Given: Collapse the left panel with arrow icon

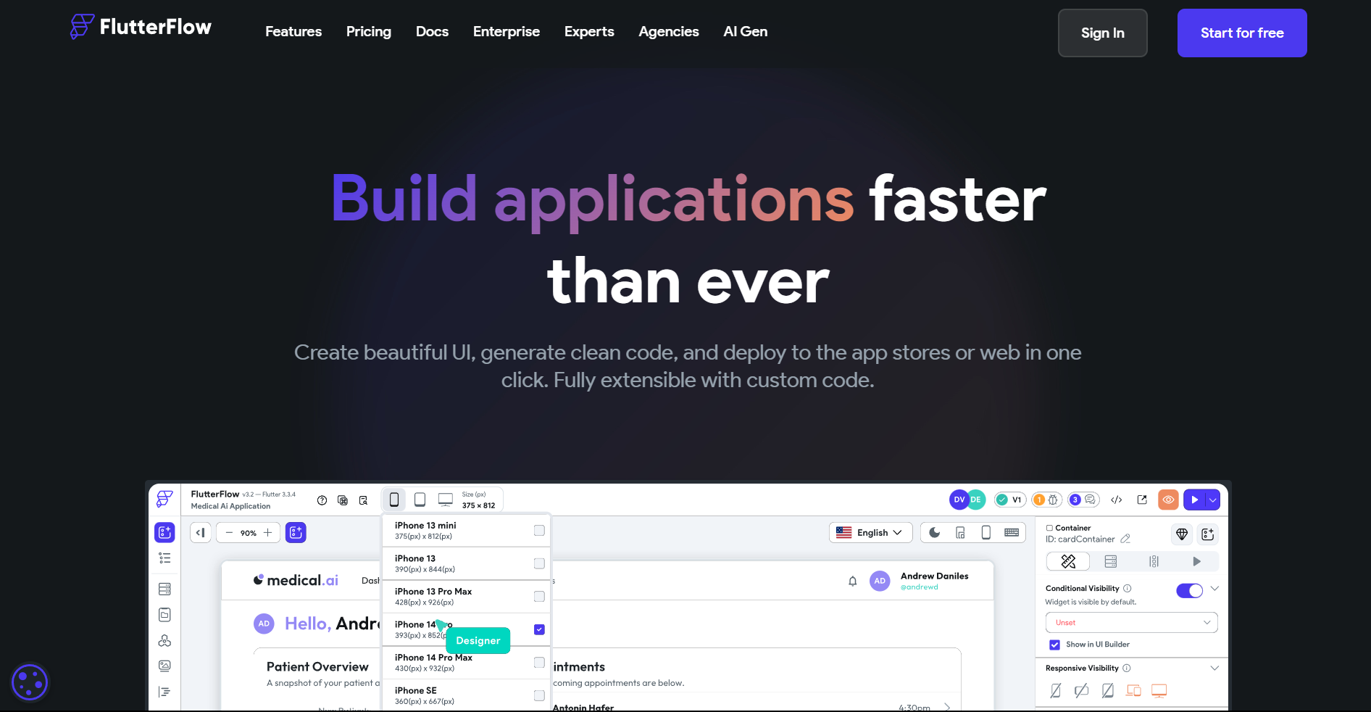Looking at the screenshot, I should (x=201, y=533).
